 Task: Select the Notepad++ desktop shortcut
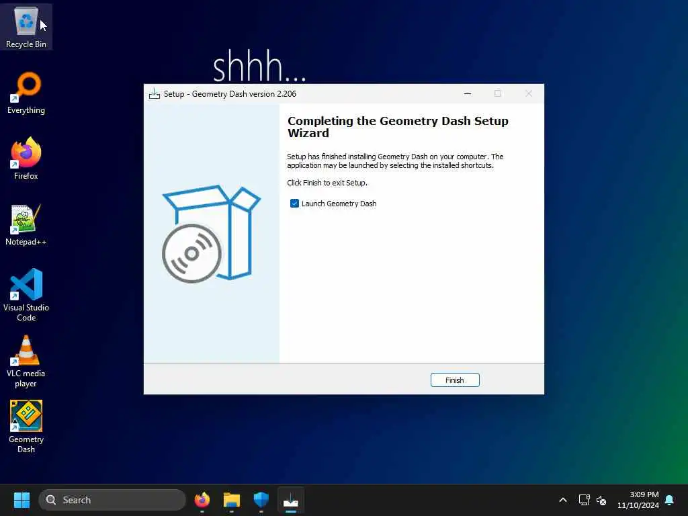pyautogui.click(x=26, y=224)
